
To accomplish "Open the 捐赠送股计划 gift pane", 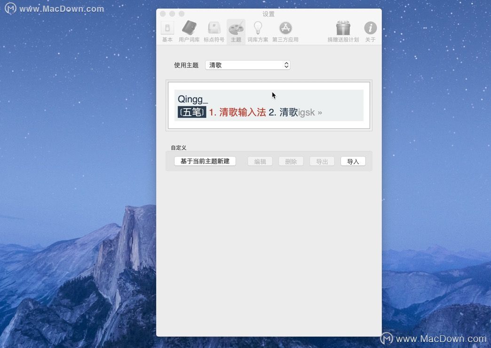I will tap(343, 32).
